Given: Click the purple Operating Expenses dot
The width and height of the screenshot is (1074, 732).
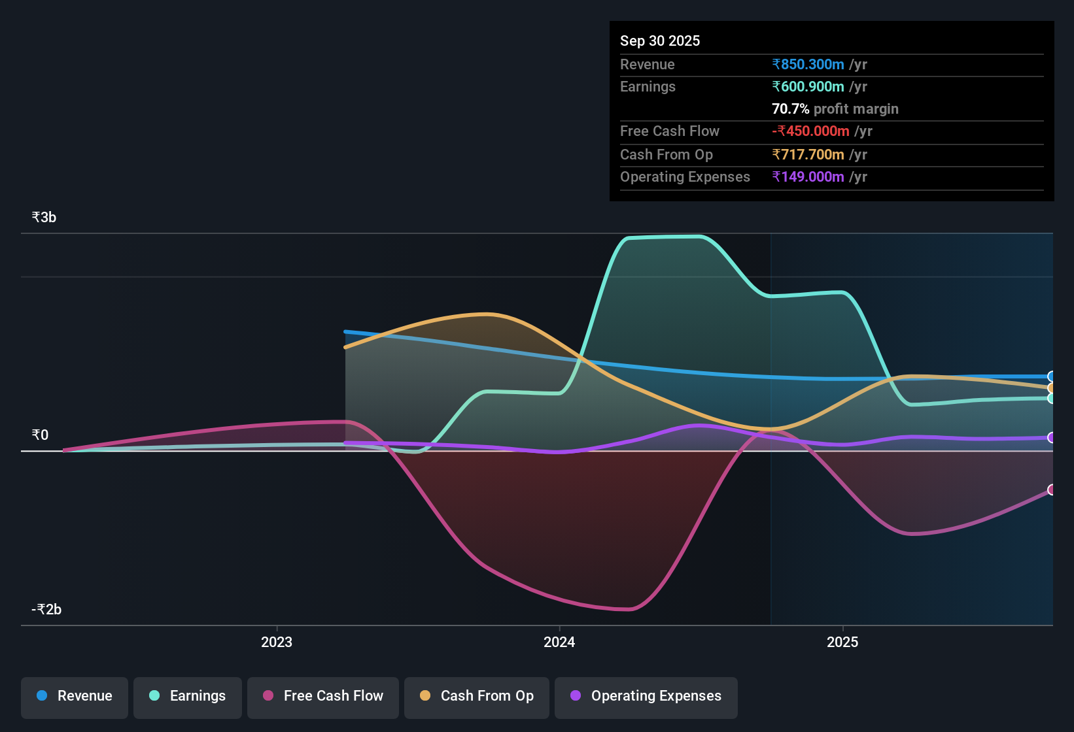Looking at the screenshot, I should (x=576, y=695).
